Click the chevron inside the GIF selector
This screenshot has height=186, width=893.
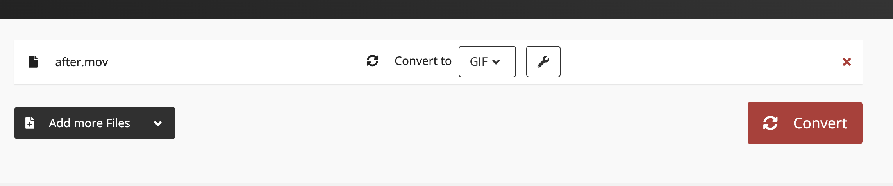tap(496, 62)
